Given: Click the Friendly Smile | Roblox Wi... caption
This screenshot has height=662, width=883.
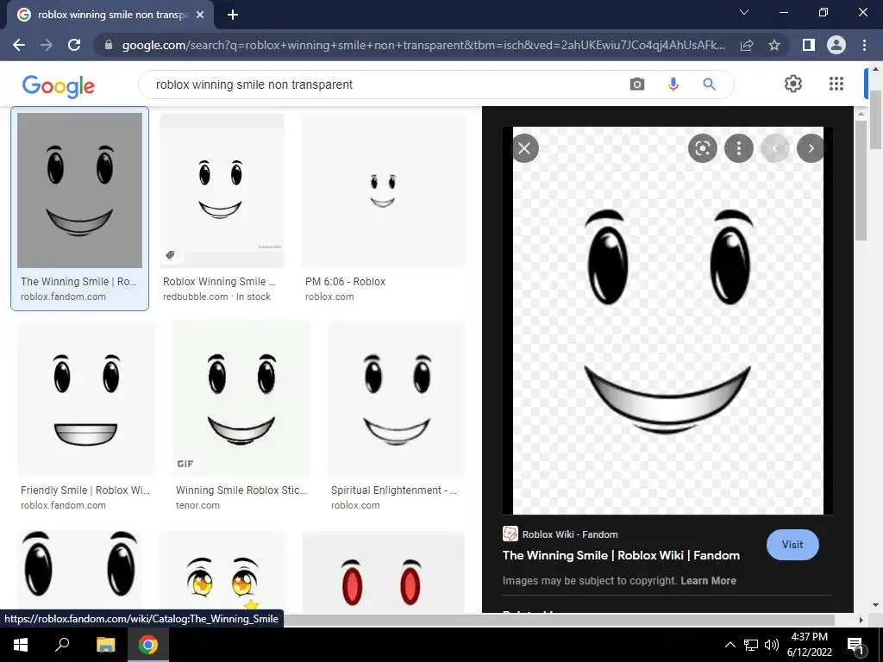Looking at the screenshot, I should pyautogui.click(x=85, y=490).
